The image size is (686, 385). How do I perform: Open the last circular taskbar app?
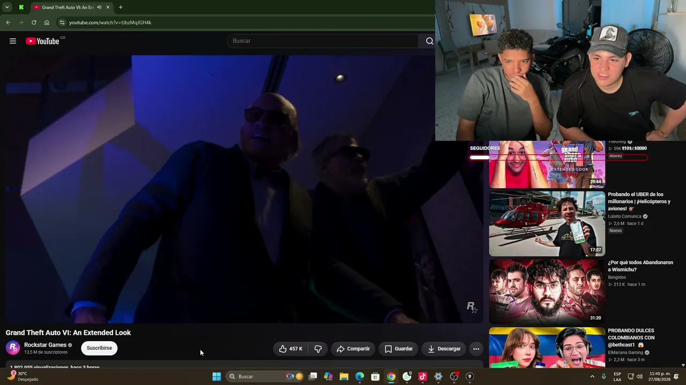[470, 376]
